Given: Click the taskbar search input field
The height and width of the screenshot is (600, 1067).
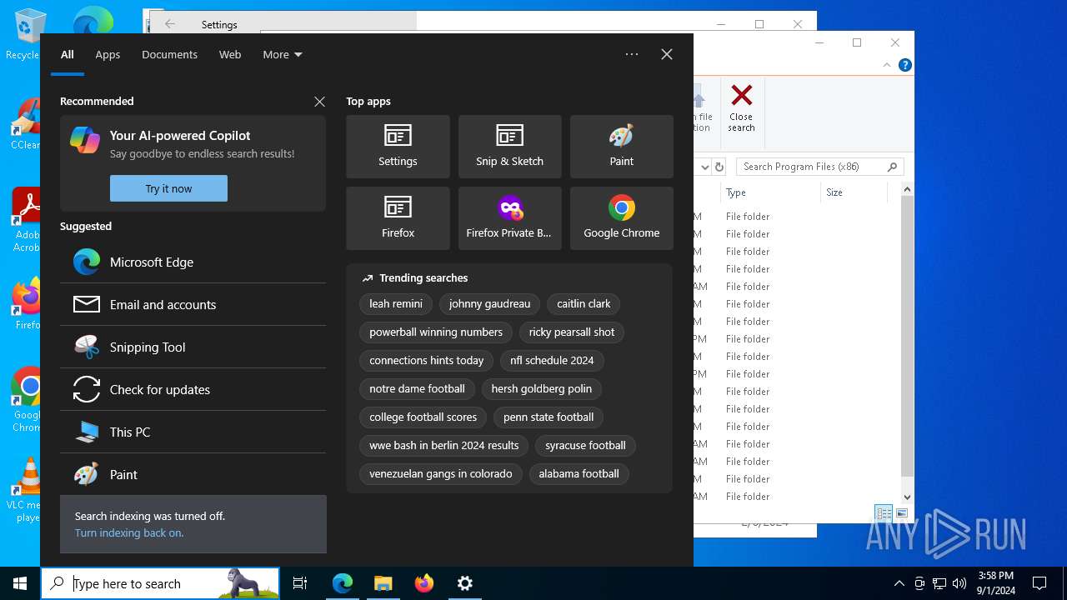Looking at the screenshot, I should click(x=160, y=583).
